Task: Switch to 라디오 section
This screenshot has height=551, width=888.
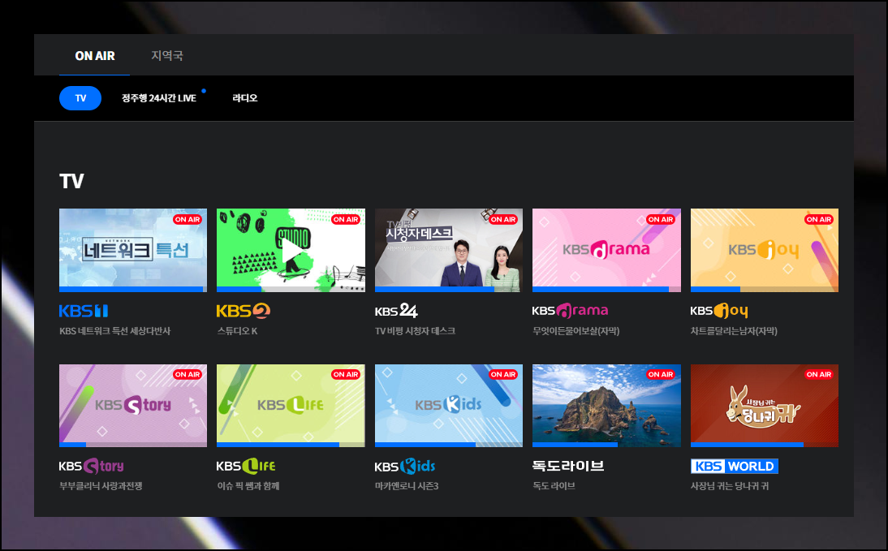Action: (244, 98)
